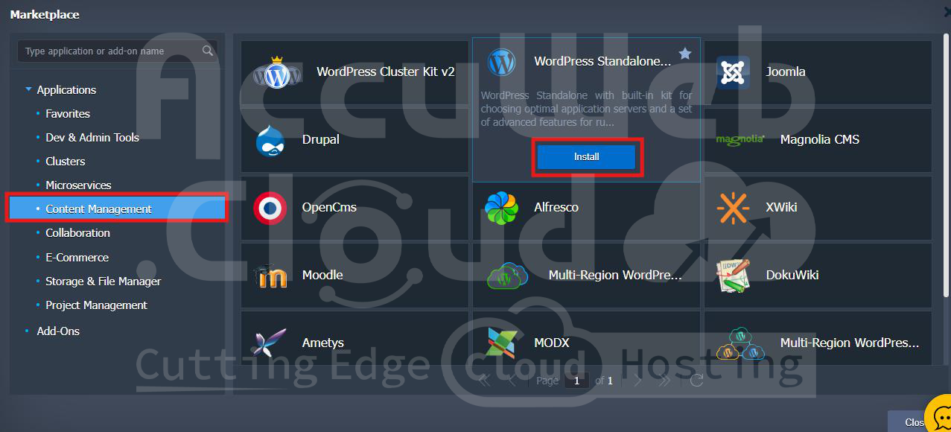Image resolution: width=951 pixels, height=432 pixels.
Task: Show the E-Commerce category
Action: (x=77, y=257)
